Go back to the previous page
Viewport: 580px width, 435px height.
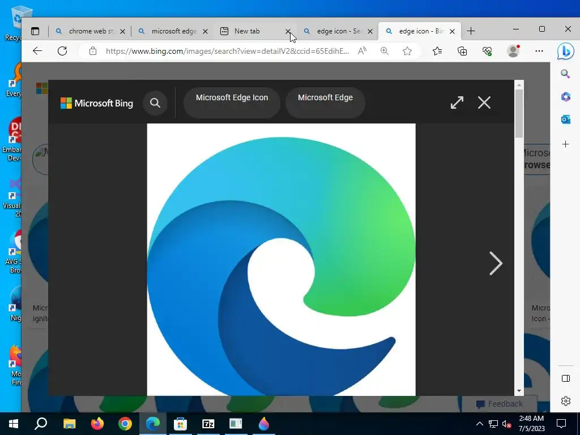click(37, 51)
